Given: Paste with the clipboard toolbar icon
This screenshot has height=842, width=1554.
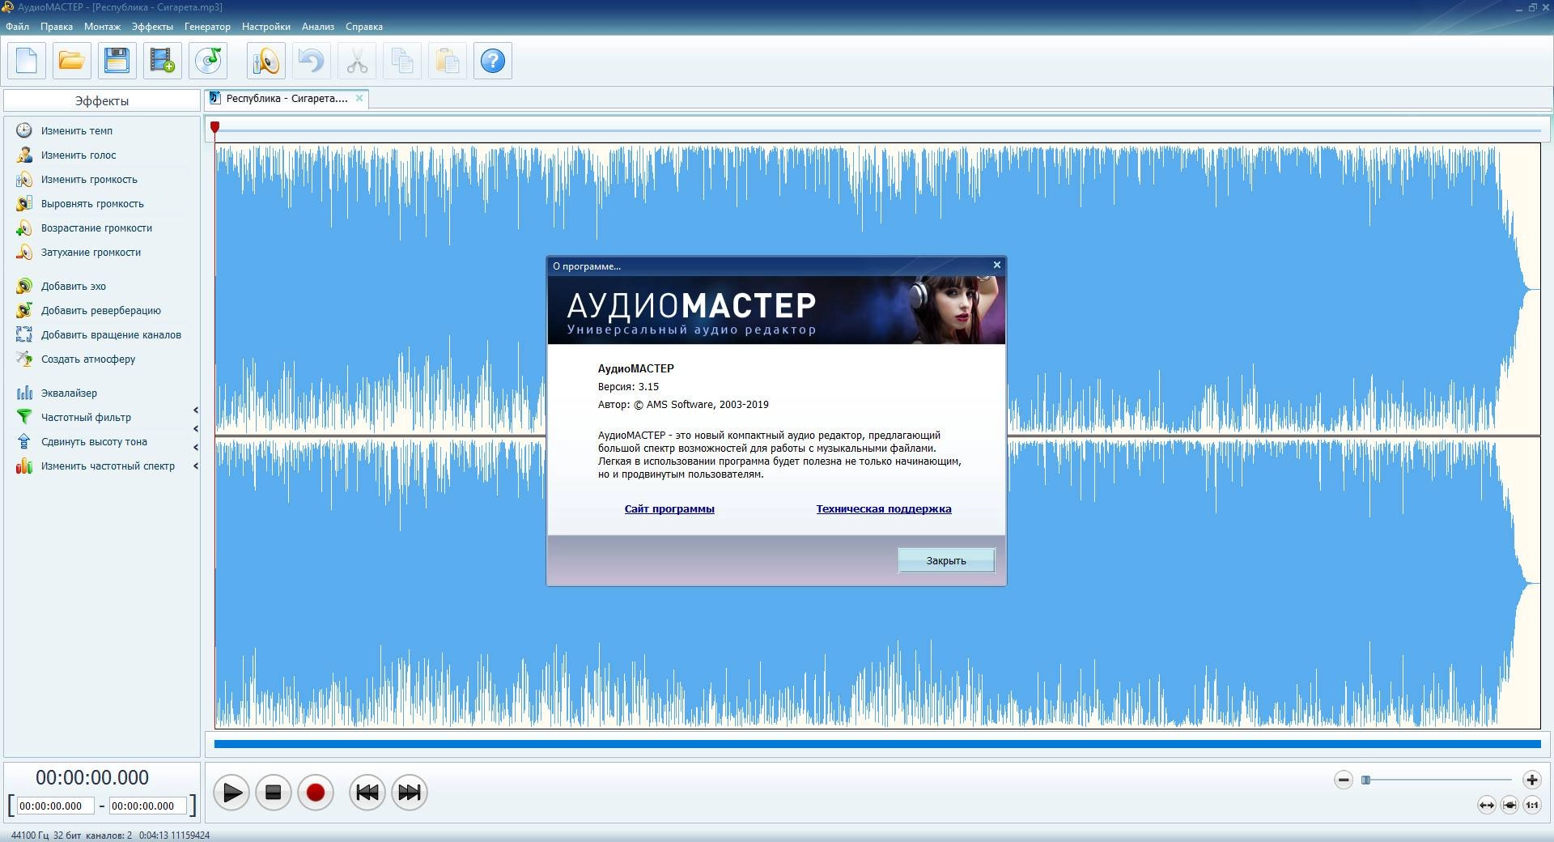Looking at the screenshot, I should tap(448, 61).
